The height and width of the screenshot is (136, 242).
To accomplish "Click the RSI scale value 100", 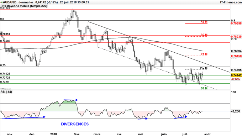I will click(234, 92).
